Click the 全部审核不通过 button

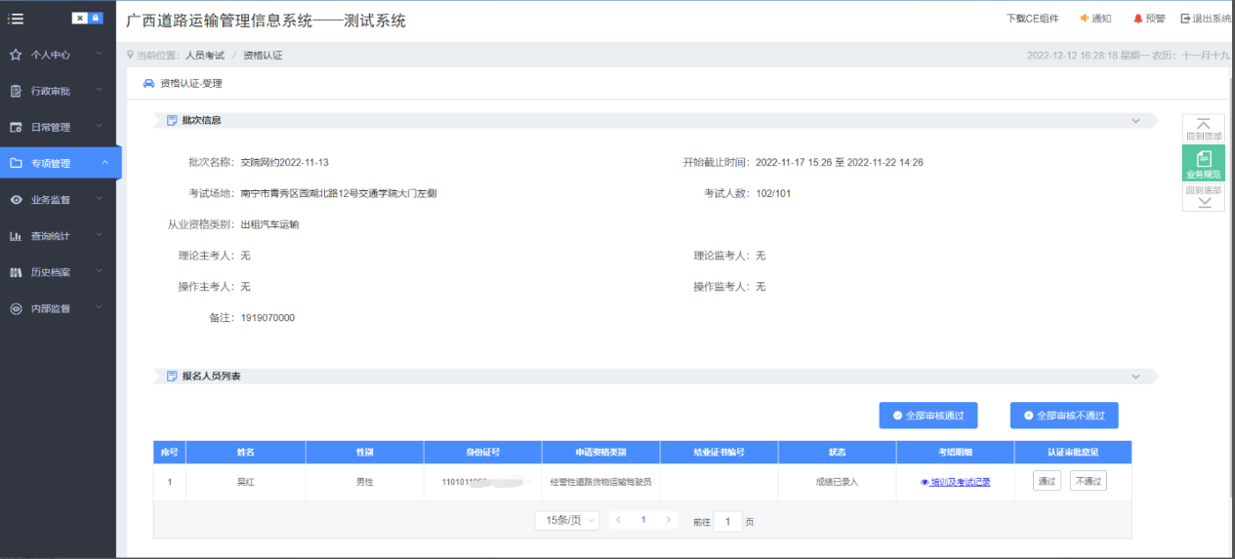pos(1063,416)
